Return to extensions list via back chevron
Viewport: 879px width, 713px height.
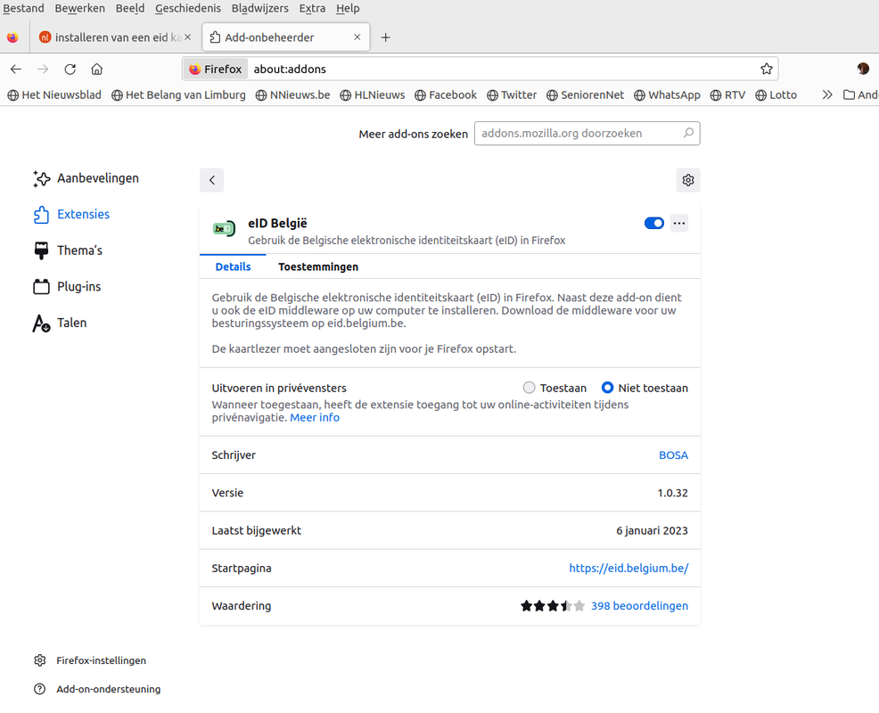coord(212,180)
